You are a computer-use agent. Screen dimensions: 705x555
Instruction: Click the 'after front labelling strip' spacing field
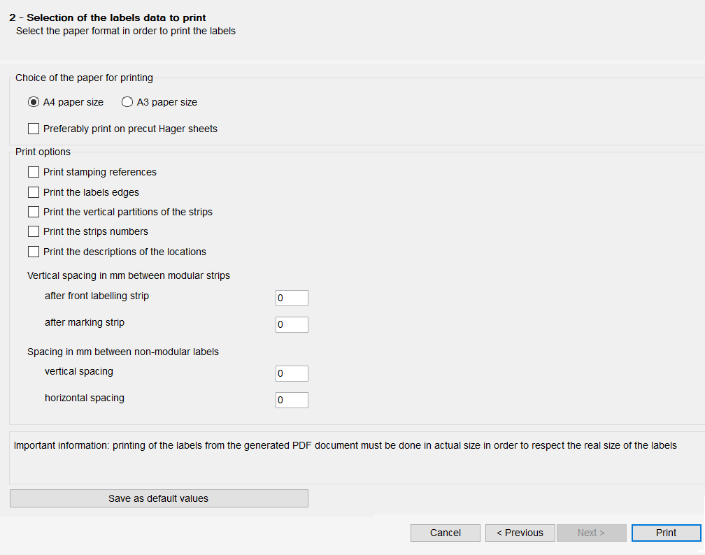point(292,297)
